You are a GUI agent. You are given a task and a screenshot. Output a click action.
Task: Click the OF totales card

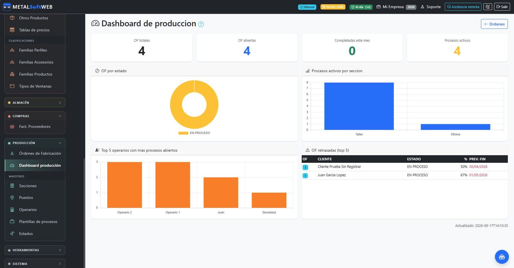pos(142,48)
